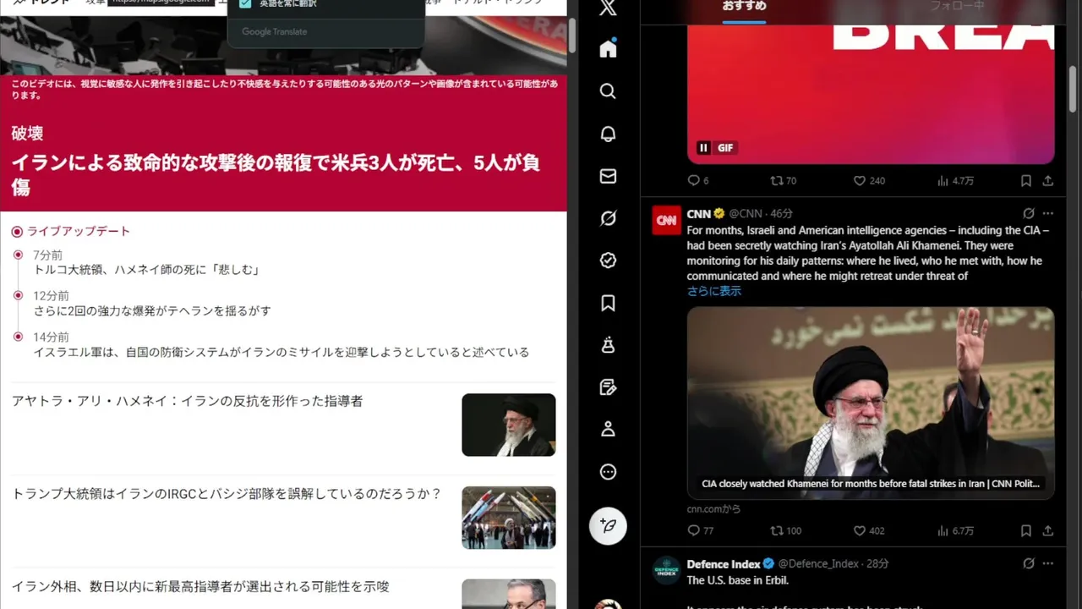
Task: Open missiles thumbnail beside IRGC article
Action: (x=509, y=518)
